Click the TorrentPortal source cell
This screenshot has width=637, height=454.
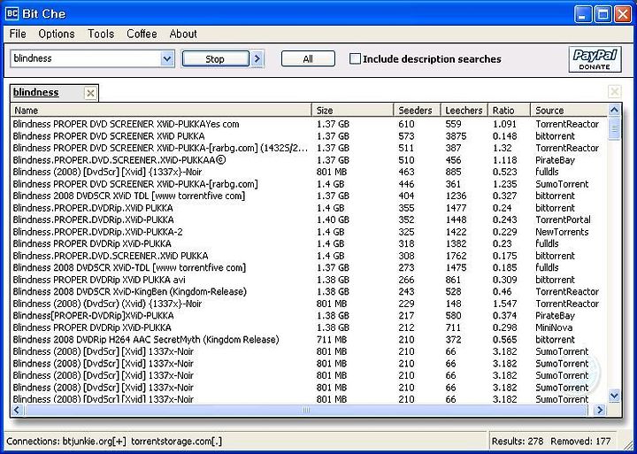click(563, 219)
